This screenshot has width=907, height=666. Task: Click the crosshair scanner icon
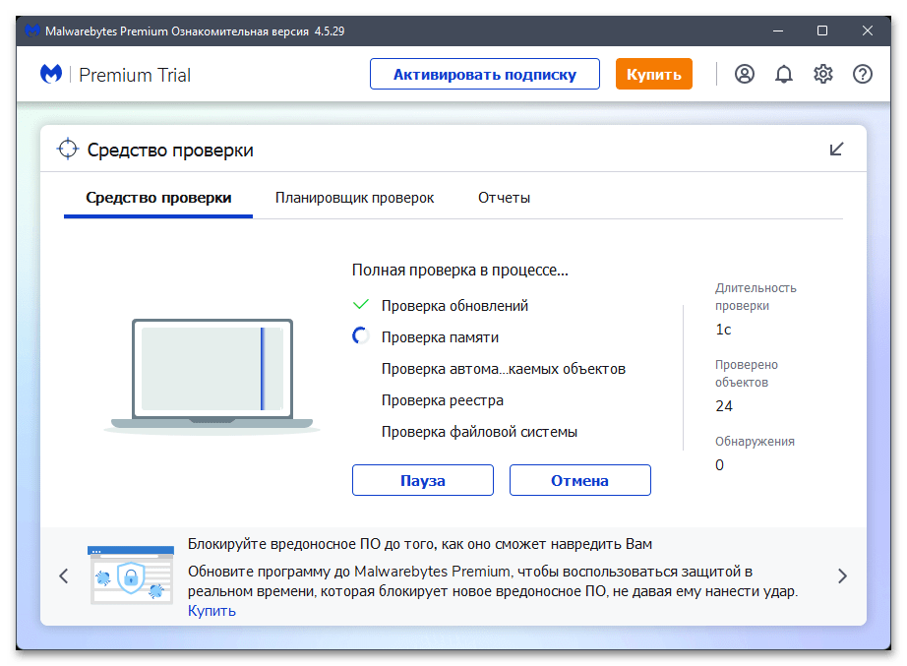[68, 150]
